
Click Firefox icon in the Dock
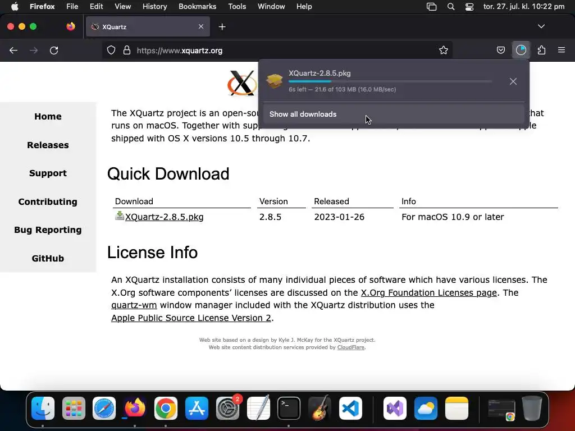(x=135, y=409)
